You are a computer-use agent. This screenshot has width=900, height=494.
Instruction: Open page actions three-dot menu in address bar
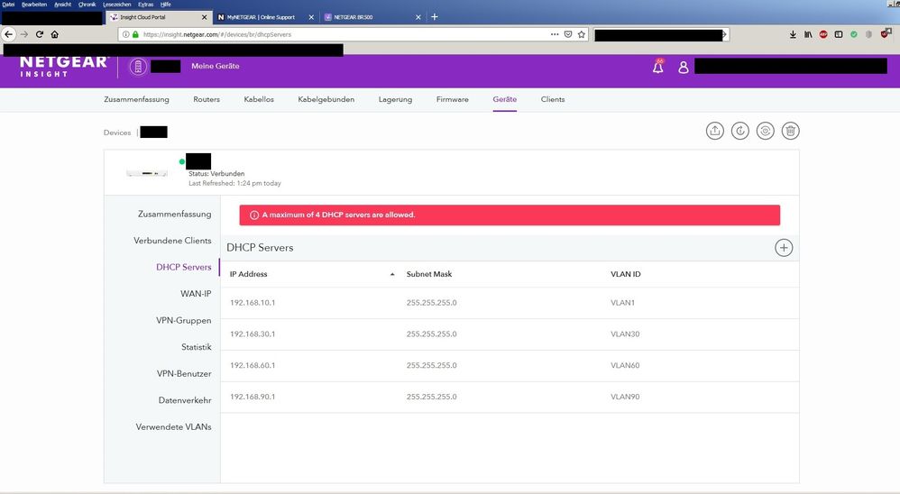click(x=555, y=34)
